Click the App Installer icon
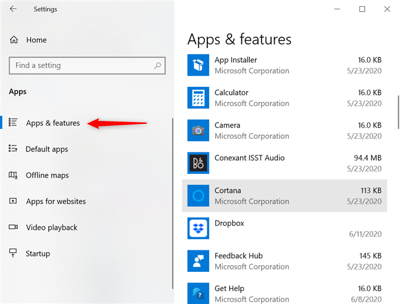 coord(198,65)
